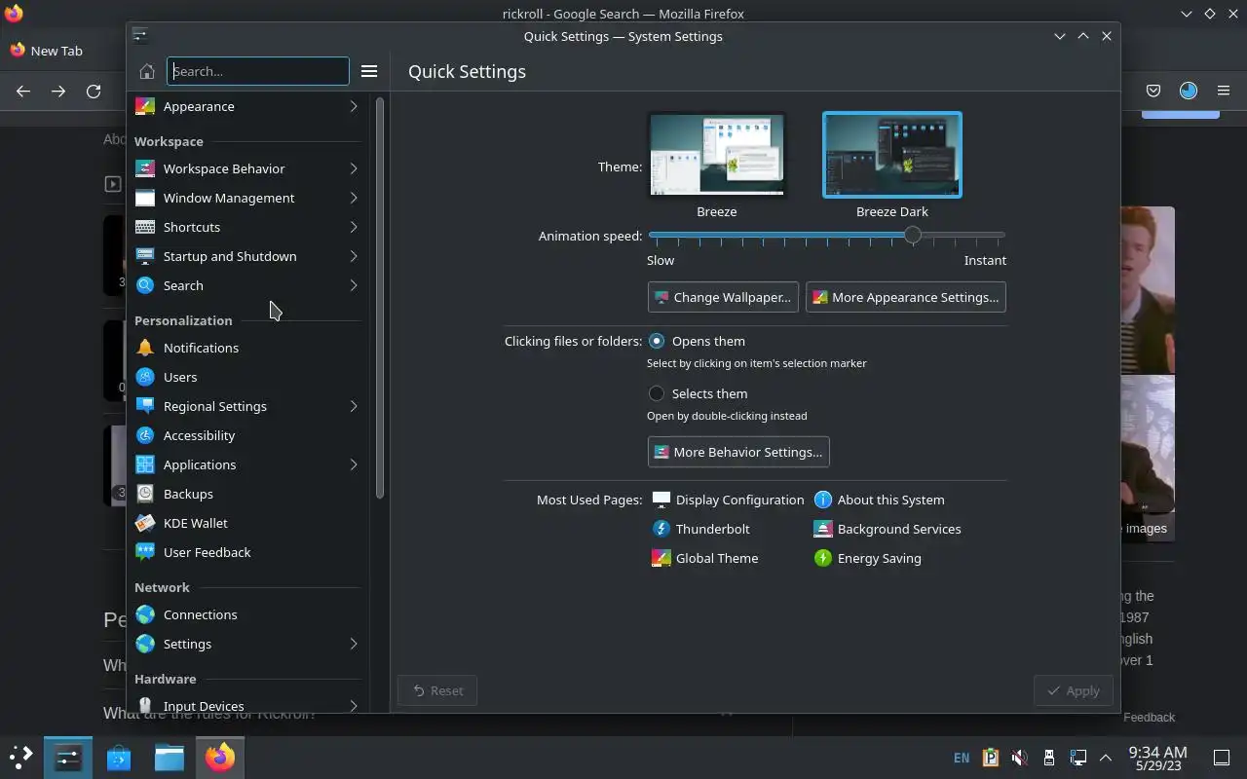Click the Accessibility icon
This screenshot has height=779, width=1247.
coord(144,435)
